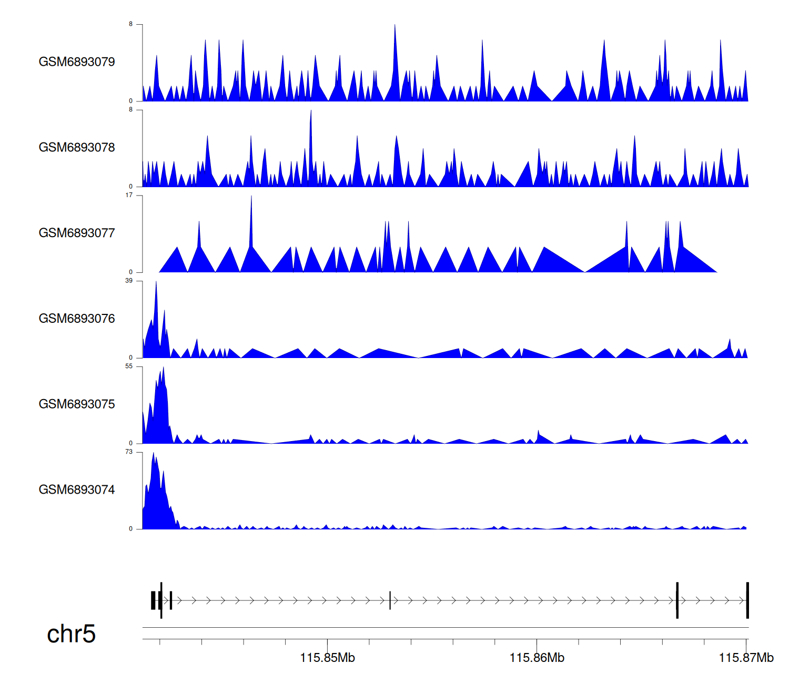Click the last exon at gene's right end
789x694 pixels.
point(747,600)
